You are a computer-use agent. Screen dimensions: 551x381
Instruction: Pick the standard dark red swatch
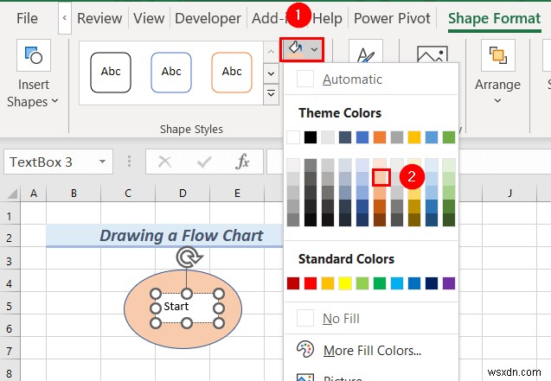pyautogui.click(x=293, y=283)
